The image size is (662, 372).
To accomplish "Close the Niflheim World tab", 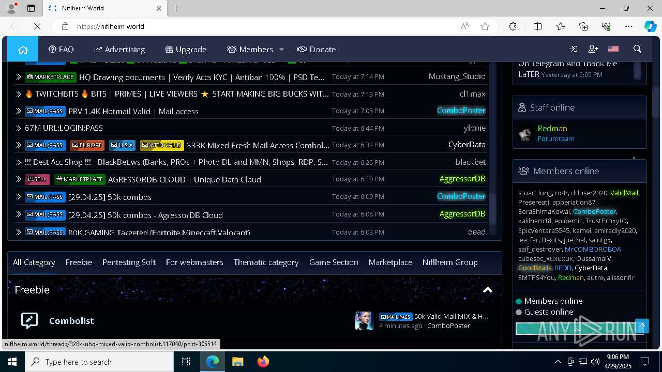I will point(159,8).
